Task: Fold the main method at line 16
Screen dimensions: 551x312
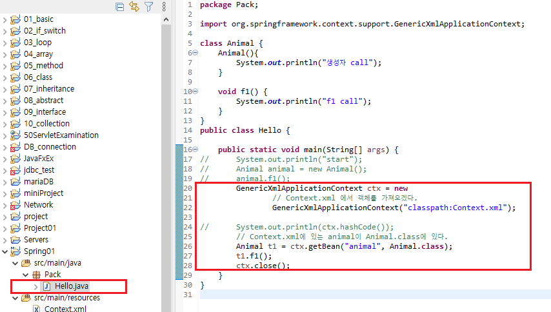Action: (195, 149)
